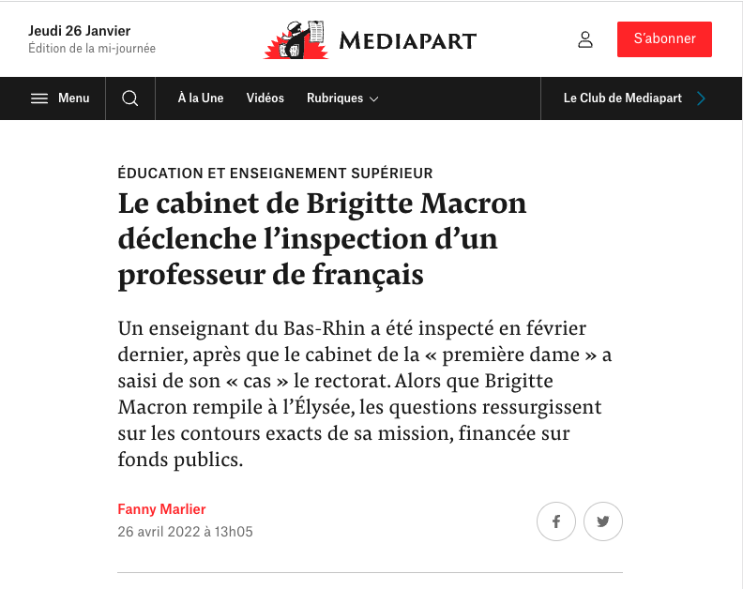Open Éducation et enseignement supérieur category

(275, 174)
